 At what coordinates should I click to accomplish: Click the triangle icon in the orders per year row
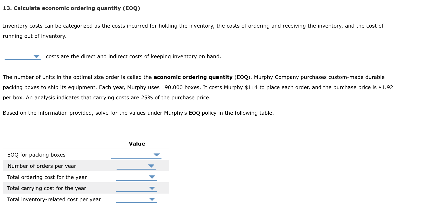coord(151,165)
